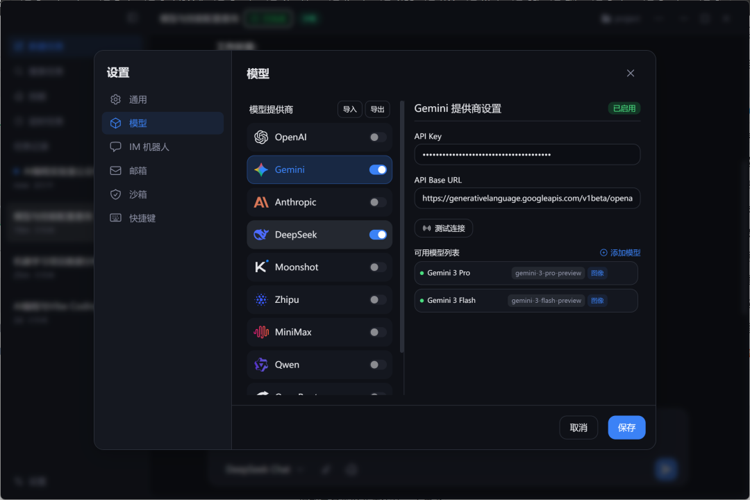750x500 pixels.
Task: Click the API Key input field
Action: 527,155
